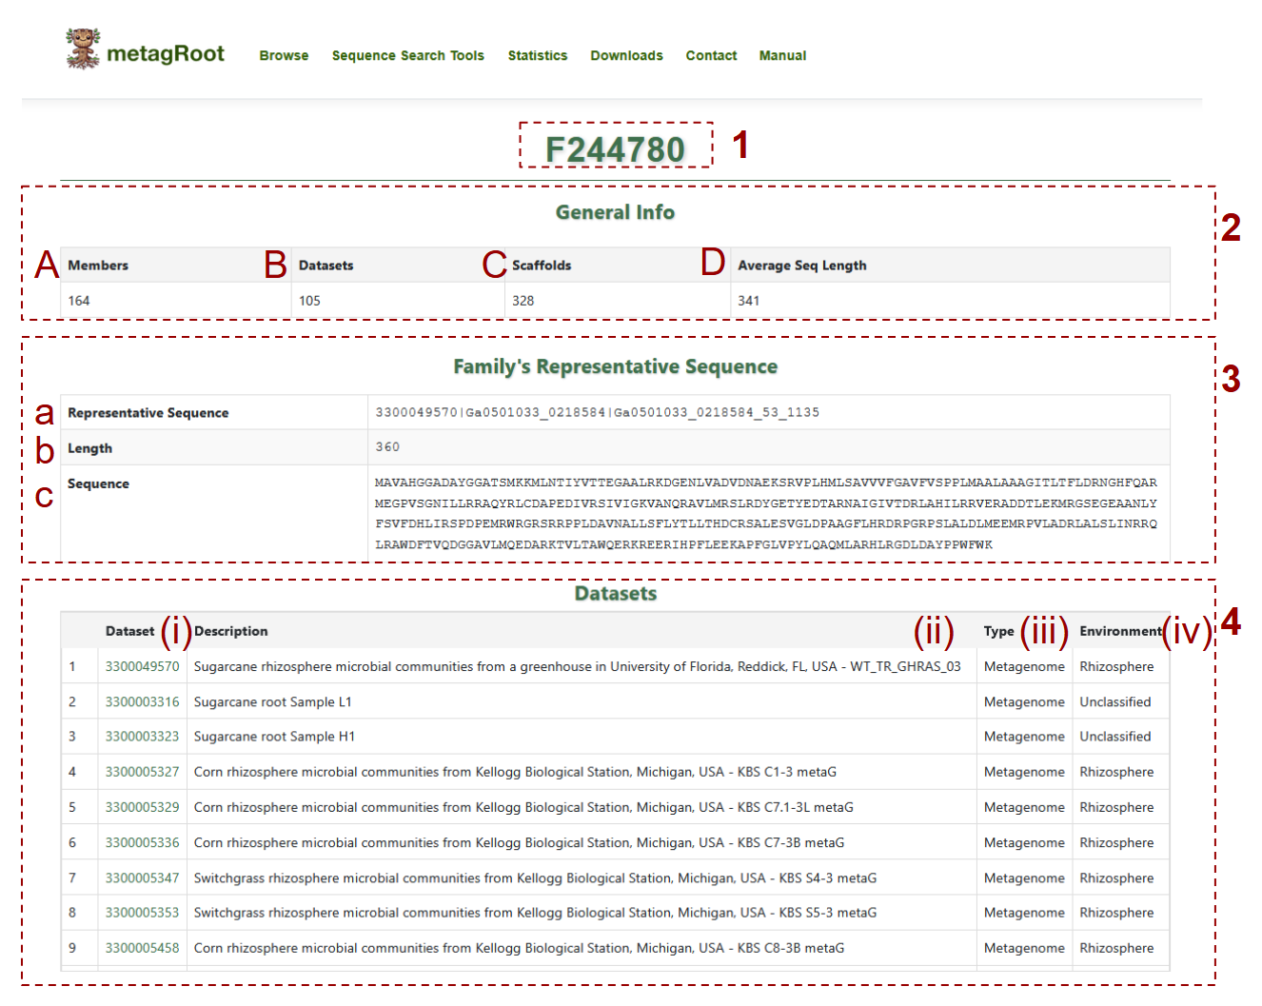Go to the Statistics page
1262x1006 pixels.
537,56
